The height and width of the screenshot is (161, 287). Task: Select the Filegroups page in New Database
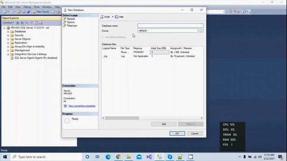point(72,26)
